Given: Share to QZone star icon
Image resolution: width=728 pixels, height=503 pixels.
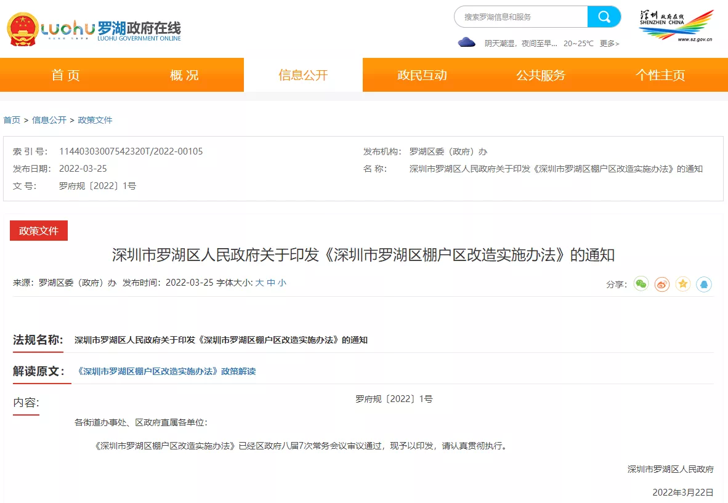Looking at the screenshot, I should point(683,284).
